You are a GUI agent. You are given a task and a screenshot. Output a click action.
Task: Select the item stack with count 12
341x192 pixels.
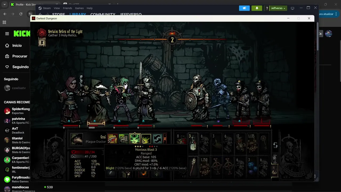240,143
